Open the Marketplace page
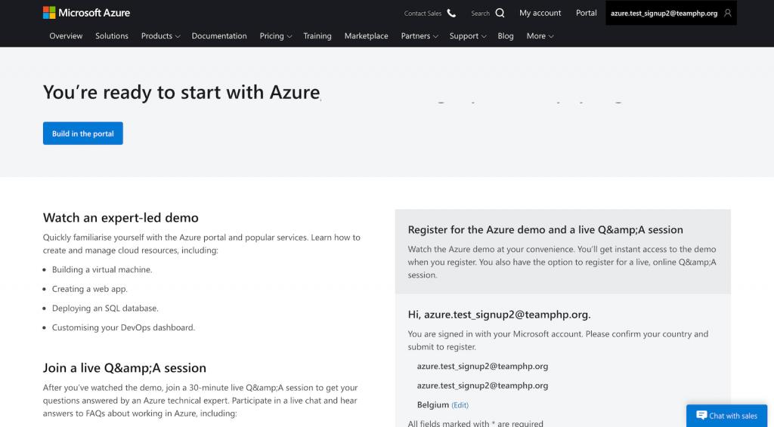The height and width of the screenshot is (427, 774). [x=366, y=36]
